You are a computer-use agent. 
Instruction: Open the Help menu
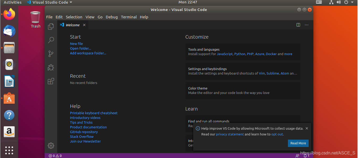[x=144, y=17]
